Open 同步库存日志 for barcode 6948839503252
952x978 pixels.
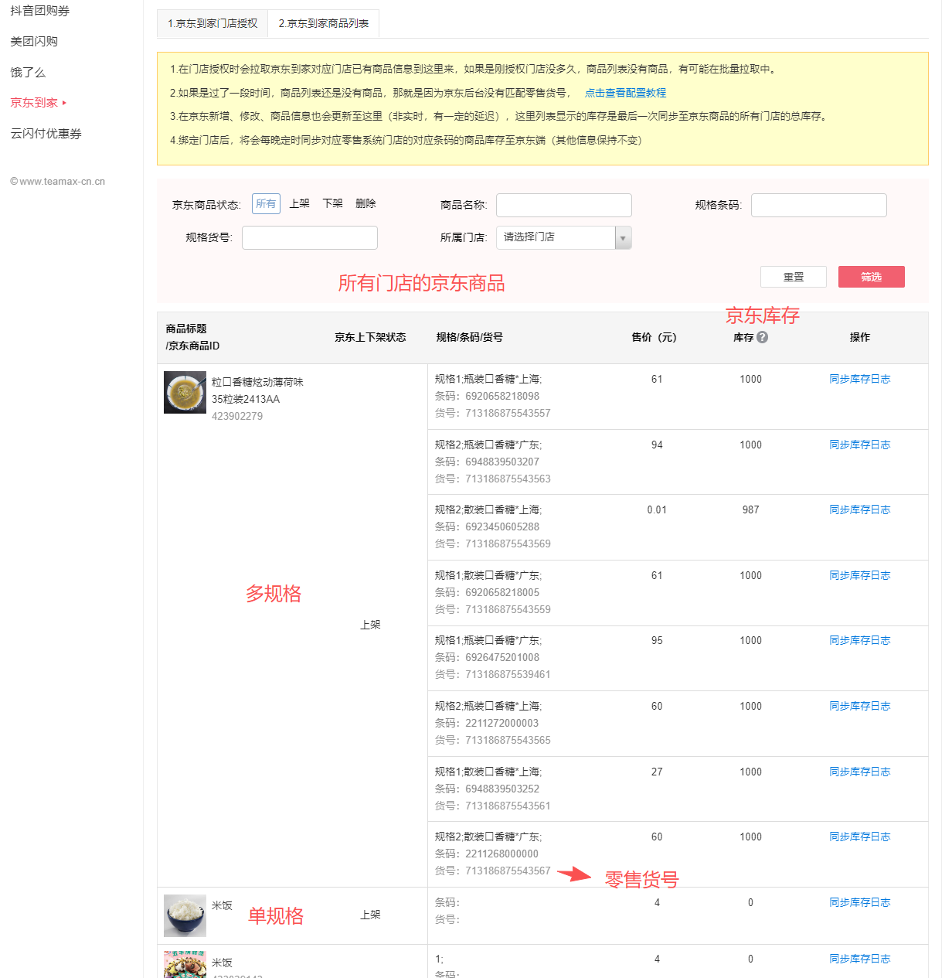pyautogui.click(x=859, y=772)
